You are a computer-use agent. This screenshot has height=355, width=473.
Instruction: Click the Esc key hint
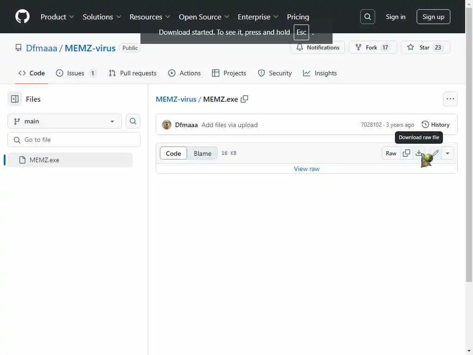(x=301, y=32)
